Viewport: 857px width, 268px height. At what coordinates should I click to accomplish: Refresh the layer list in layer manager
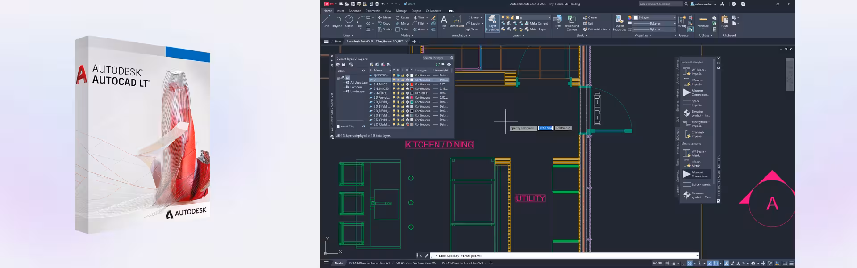click(437, 64)
